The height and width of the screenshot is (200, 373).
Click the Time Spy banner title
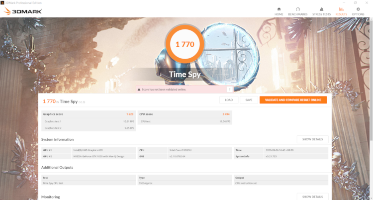tap(185, 74)
